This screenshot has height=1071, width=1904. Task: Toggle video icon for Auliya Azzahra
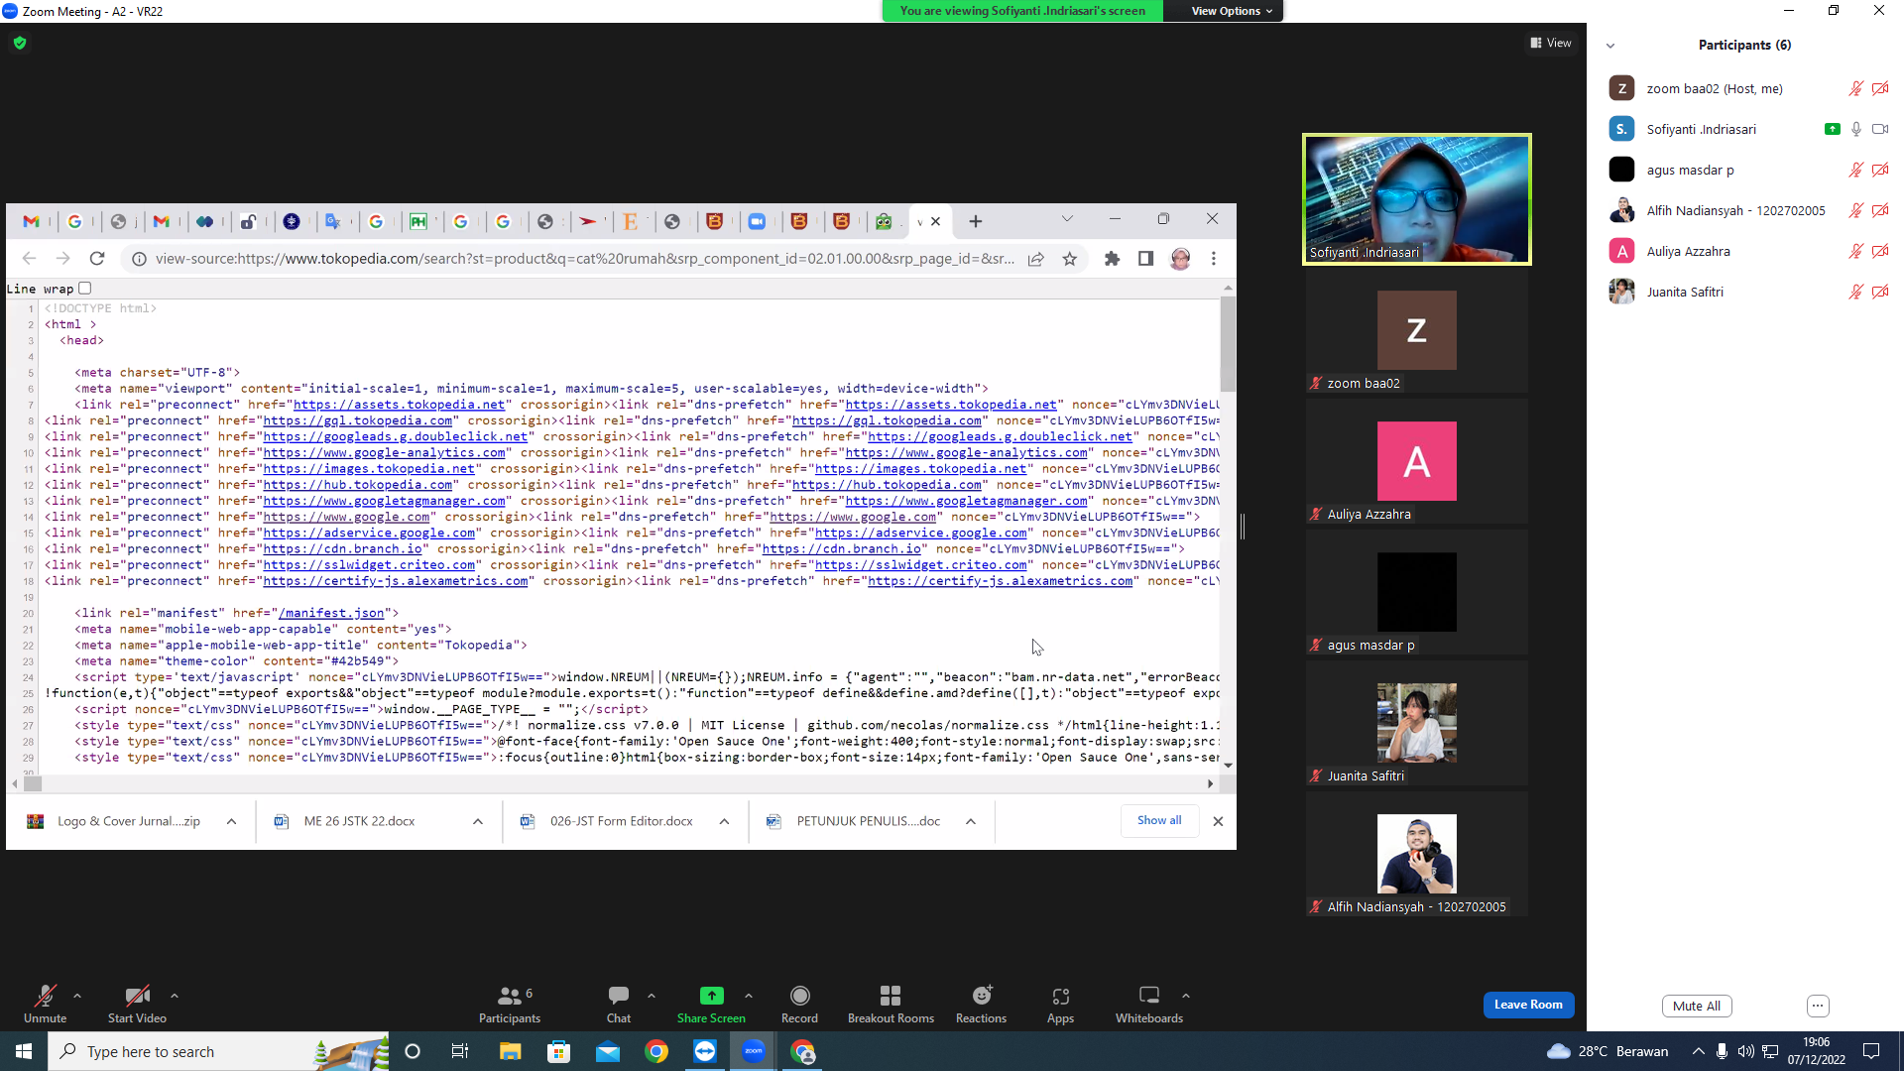pos(1880,251)
